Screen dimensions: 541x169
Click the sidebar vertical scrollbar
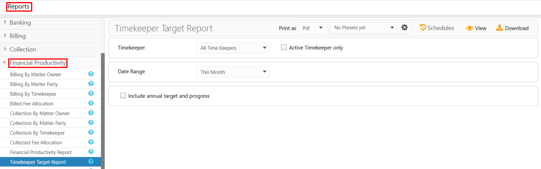coord(103,111)
